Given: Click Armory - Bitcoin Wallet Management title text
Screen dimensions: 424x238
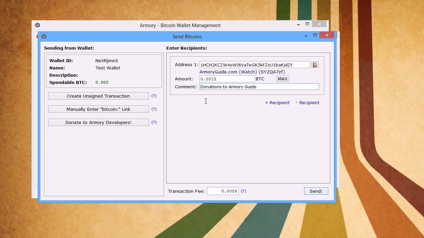Looking at the screenshot, I should pyautogui.click(x=180, y=25).
